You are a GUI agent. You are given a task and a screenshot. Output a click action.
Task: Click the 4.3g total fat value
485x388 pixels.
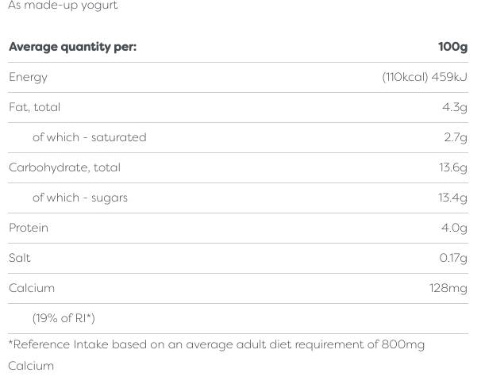[x=454, y=107]
